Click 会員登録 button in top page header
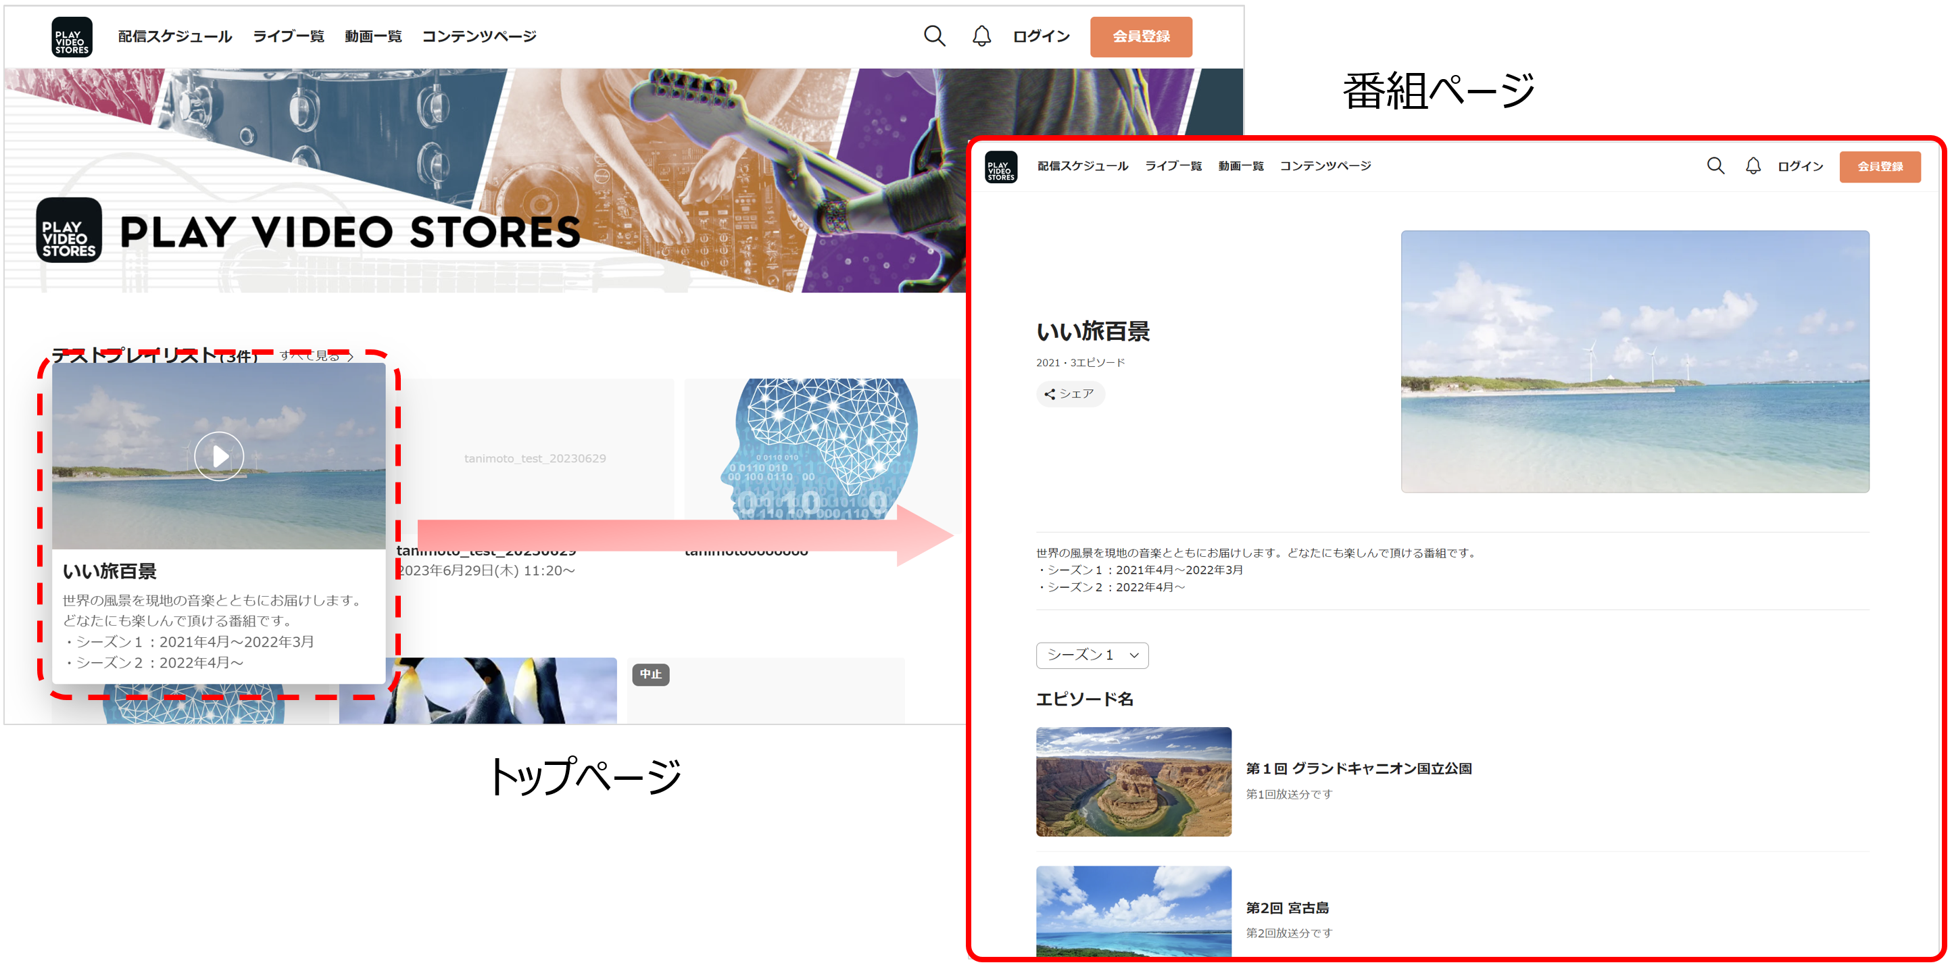The width and height of the screenshot is (1952, 967). (x=1140, y=36)
